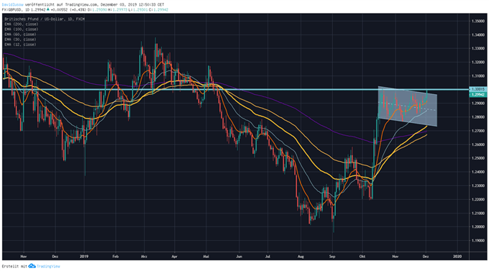Select the EMA (60, close) indicator label

20,35
